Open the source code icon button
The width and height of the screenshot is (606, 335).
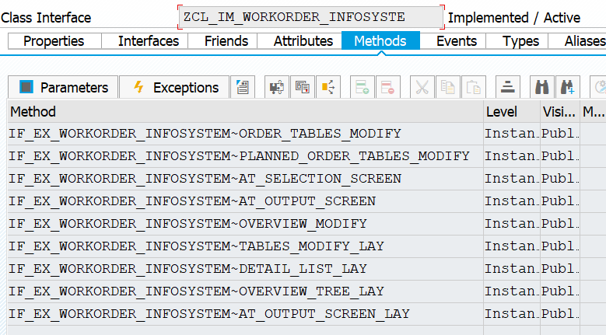click(243, 87)
